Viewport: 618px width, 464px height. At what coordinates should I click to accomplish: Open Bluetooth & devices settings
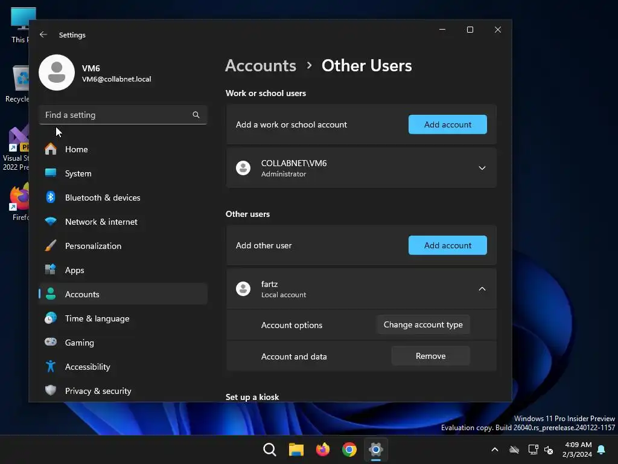click(x=123, y=198)
